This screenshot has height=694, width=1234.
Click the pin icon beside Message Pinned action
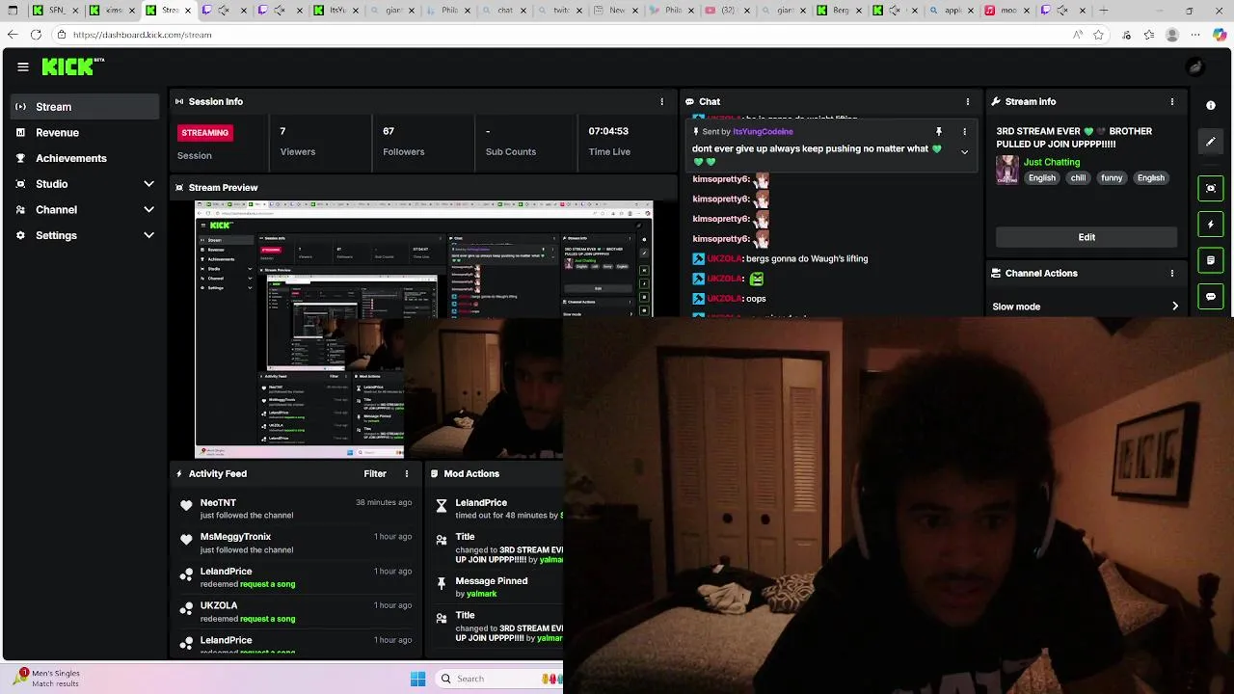442,583
